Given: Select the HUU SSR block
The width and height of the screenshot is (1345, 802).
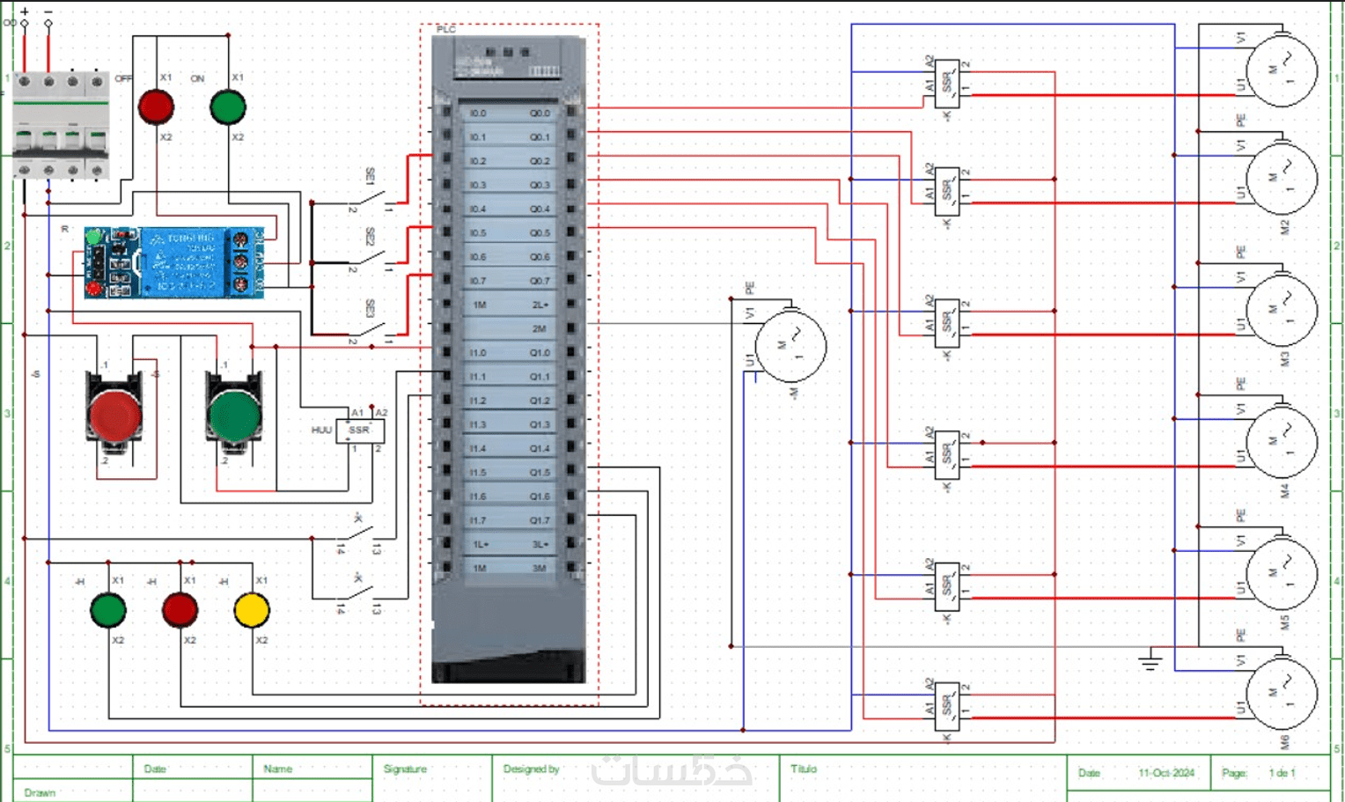Looking at the screenshot, I should pyautogui.click(x=360, y=430).
